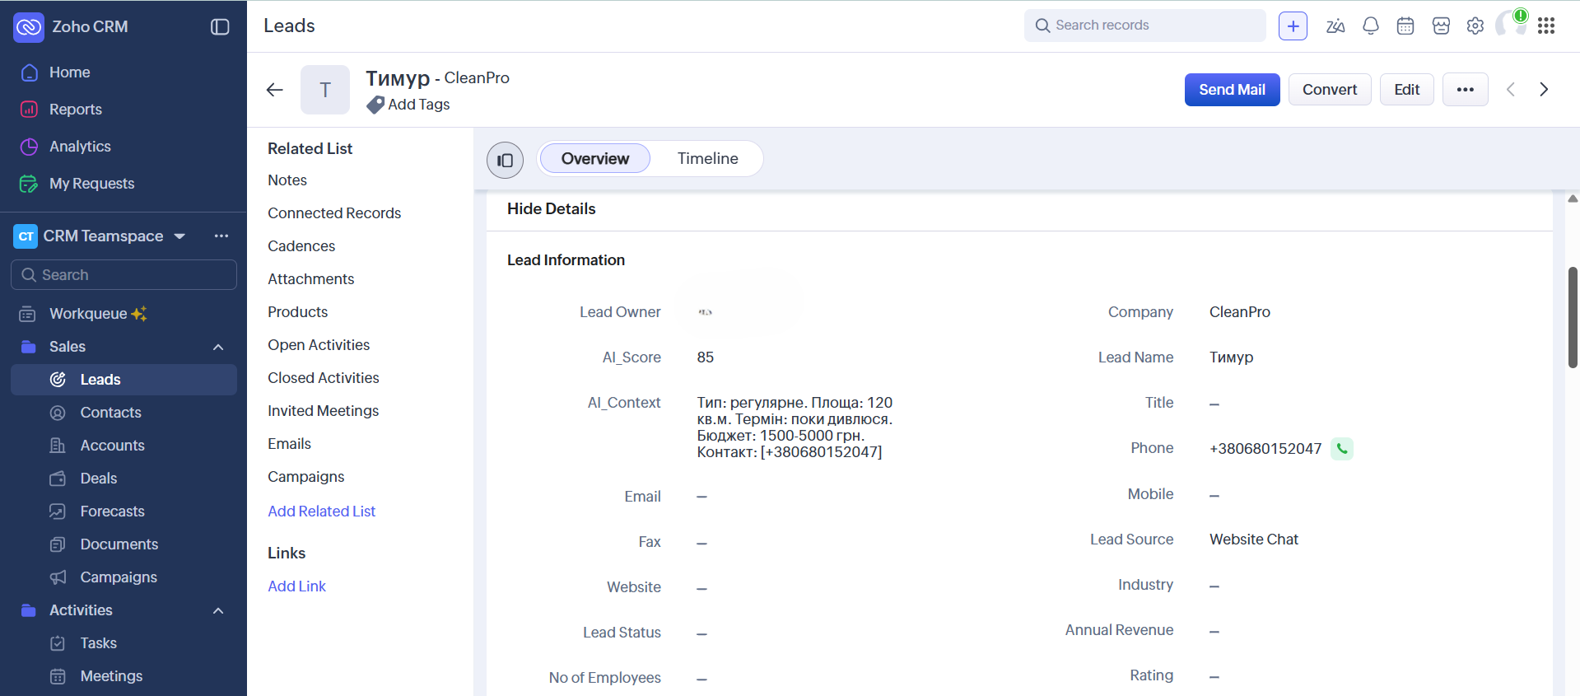Open Notes in Related List
The height and width of the screenshot is (696, 1580).
(x=287, y=180)
